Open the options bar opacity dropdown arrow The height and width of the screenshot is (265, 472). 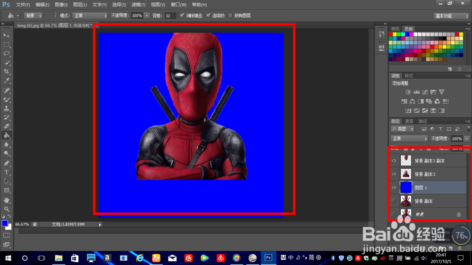pyautogui.click(x=147, y=16)
